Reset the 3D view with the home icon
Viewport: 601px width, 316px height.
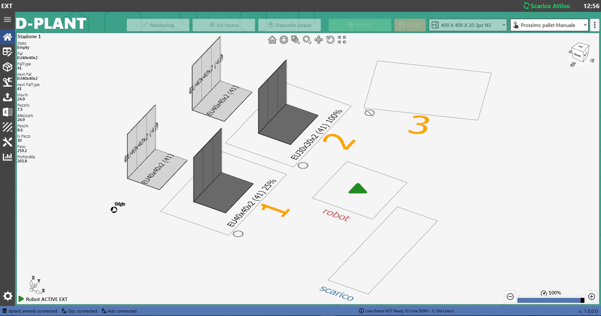pos(272,40)
